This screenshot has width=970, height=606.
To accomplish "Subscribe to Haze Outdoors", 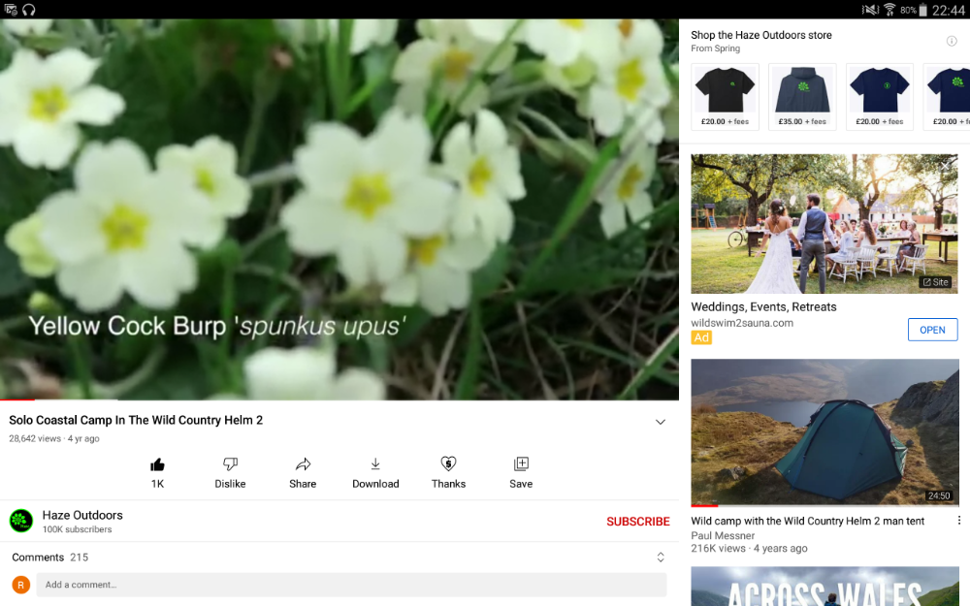I will click(638, 522).
